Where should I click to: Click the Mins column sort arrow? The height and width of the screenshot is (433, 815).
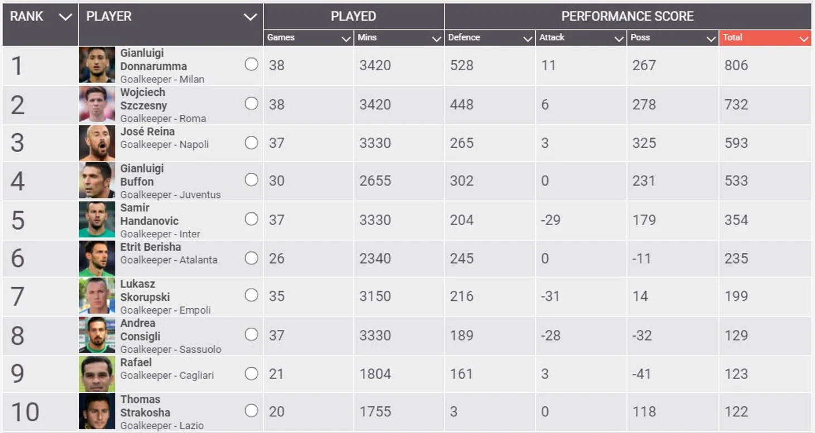pos(437,38)
